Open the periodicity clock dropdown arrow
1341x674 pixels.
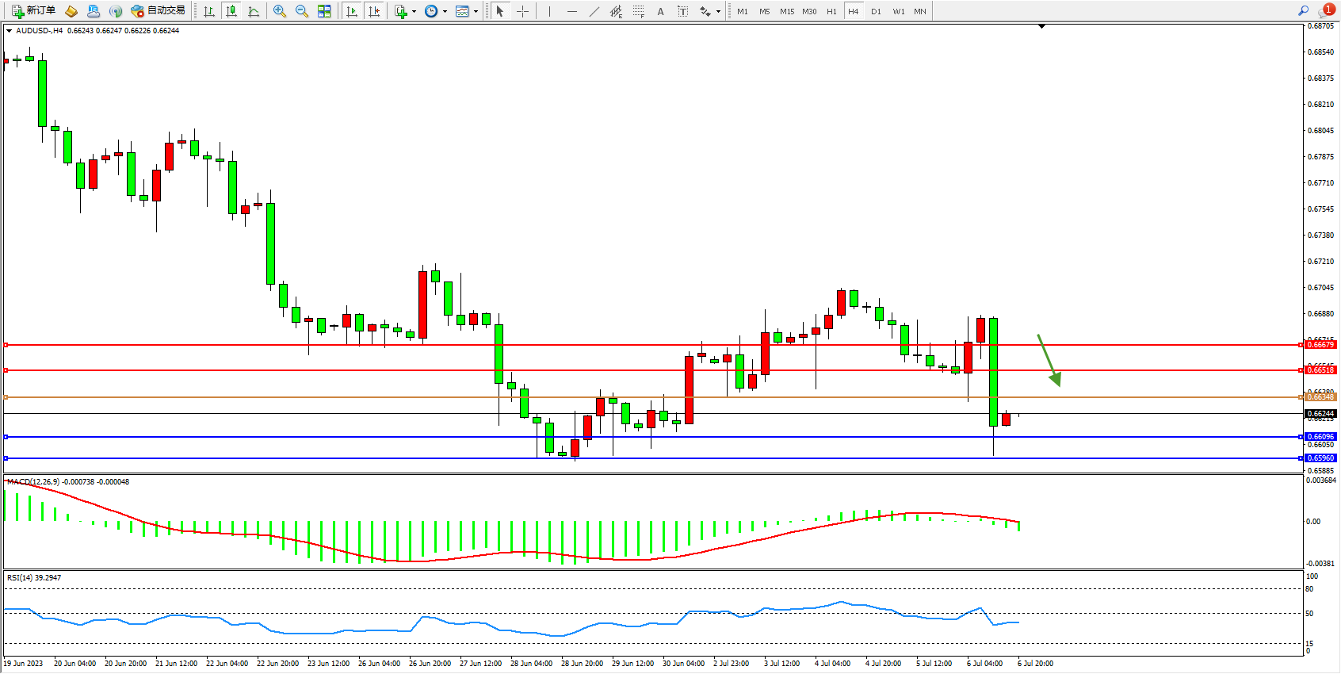pos(445,12)
